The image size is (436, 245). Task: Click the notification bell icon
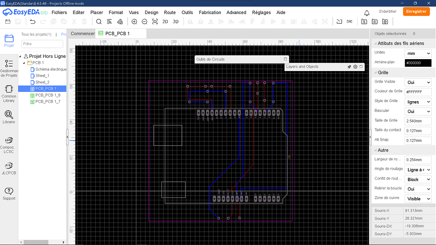click(367, 13)
